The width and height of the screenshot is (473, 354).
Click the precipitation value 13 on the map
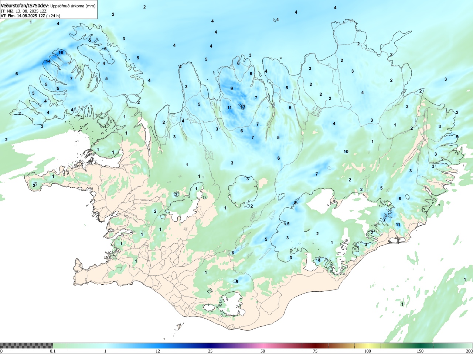243,107
